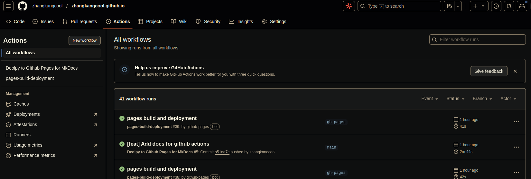Viewport: 531px width, 179px height.
Task: Click the New workflow button
Action: click(x=85, y=40)
